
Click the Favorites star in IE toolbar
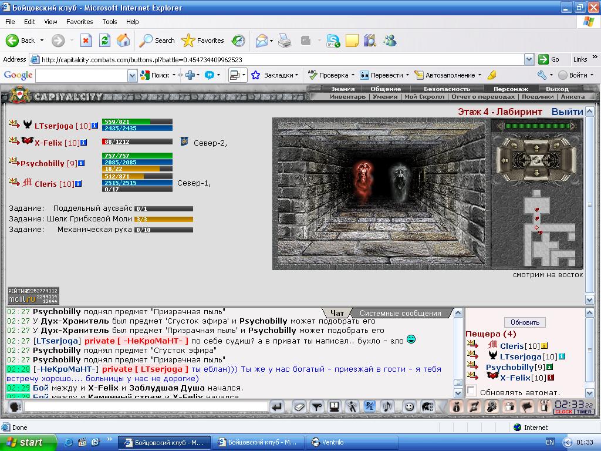[202, 41]
